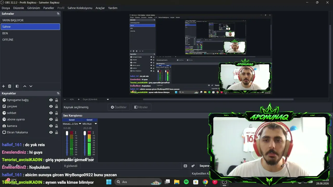Move the selected scene down
The image size is (333, 187).
tap(31, 86)
